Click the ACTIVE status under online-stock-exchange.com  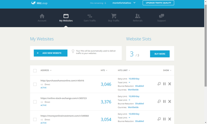[43, 105]
